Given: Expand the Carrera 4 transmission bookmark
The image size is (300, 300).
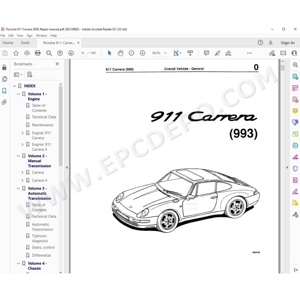Looking at the screenshot, I should (x=22, y=180).
